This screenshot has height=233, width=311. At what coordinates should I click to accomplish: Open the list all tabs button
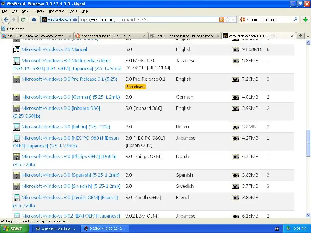(x=308, y=36)
